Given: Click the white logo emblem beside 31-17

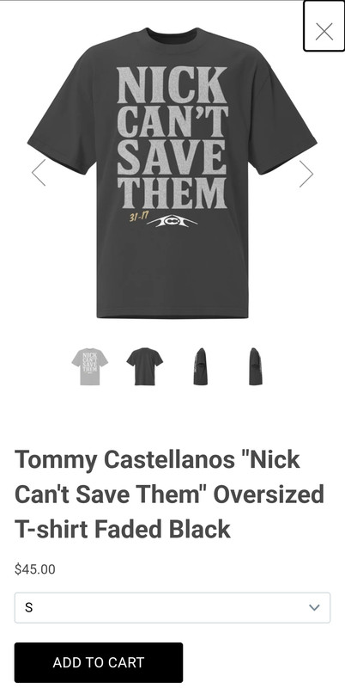Looking at the screenshot, I should click(x=172, y=222).
